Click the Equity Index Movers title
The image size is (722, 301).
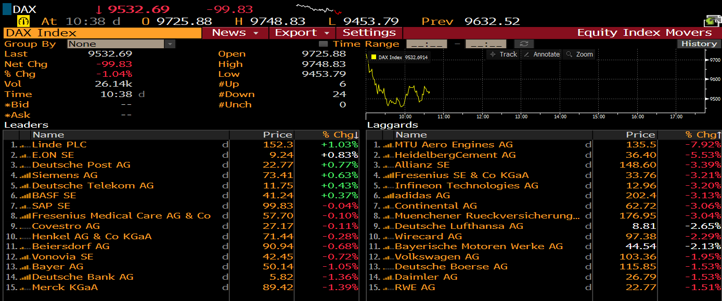[x=644, y=33]
